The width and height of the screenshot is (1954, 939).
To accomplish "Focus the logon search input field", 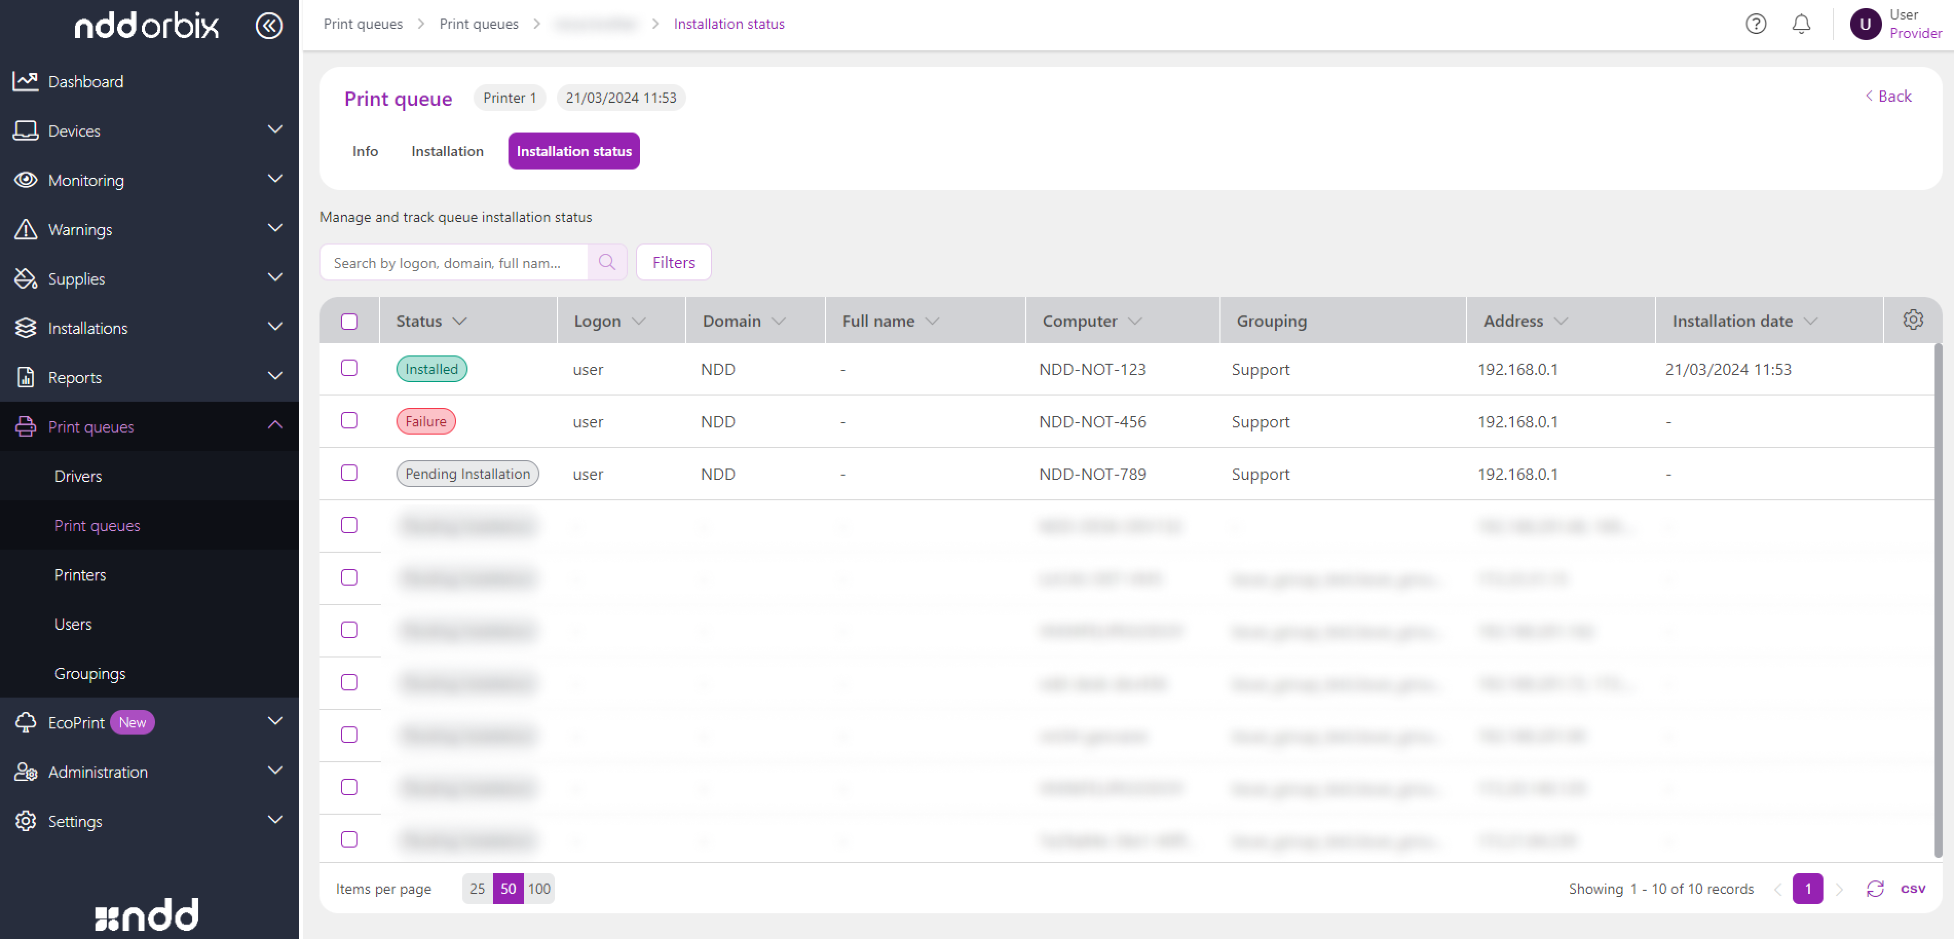I will (x=454, y=262).
